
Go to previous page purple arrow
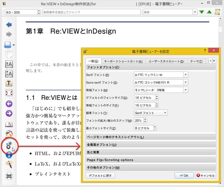(x=9, y=104)
